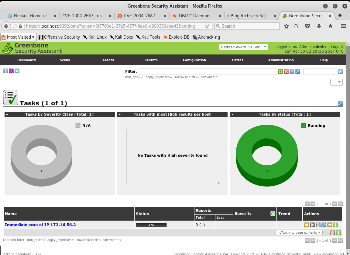Image resolution: width=350 pixels, height=255 pixels.
Task: Show bookmarks list icon in toolbar
Action: point(296,26)
